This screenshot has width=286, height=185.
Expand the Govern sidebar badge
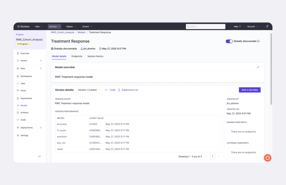coord(41,60)
